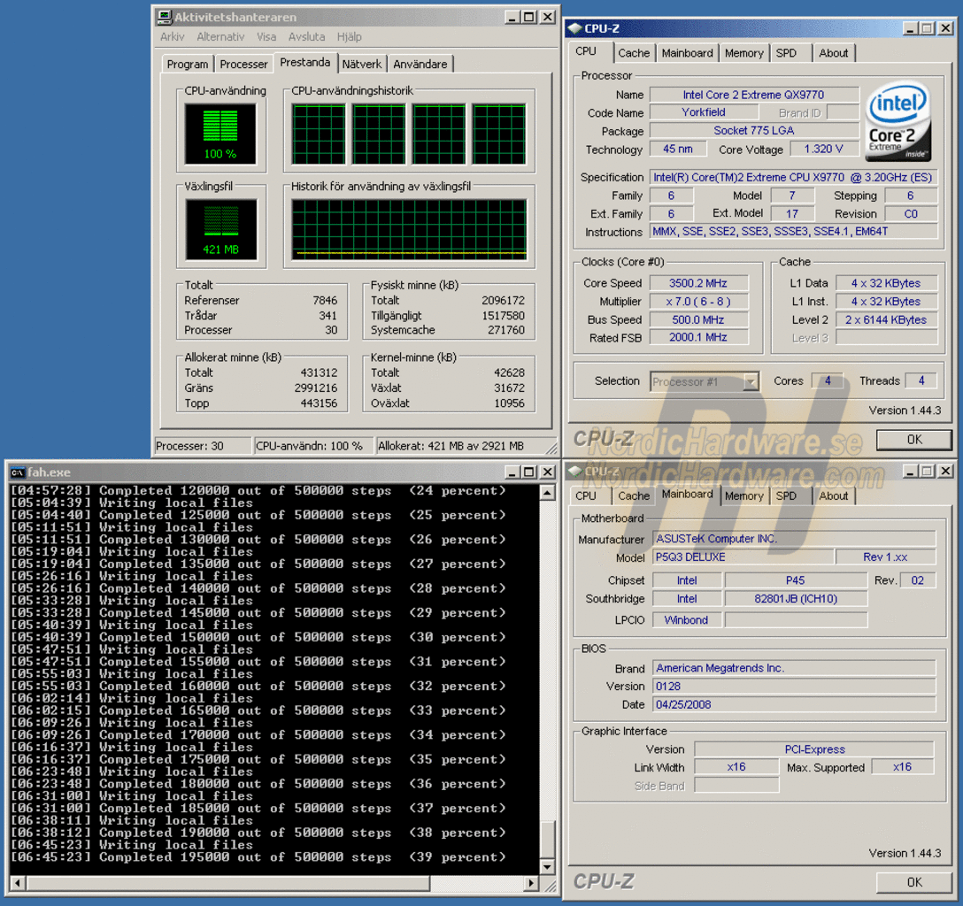Image resolution: width=963 pixels, height=906 pixels.
Task: Expand the Processor #1 selection dropdown
Action: [751, 382]
